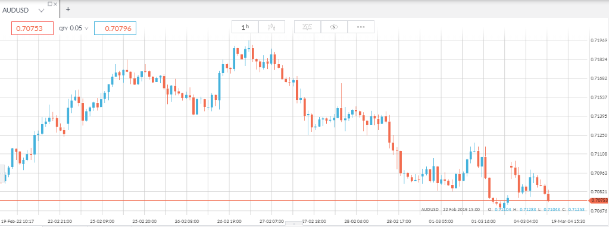The height and width of the screenshot is (227, 609).
Task: Click the 25-02 09:00 time label
Action: coord(102,221)
